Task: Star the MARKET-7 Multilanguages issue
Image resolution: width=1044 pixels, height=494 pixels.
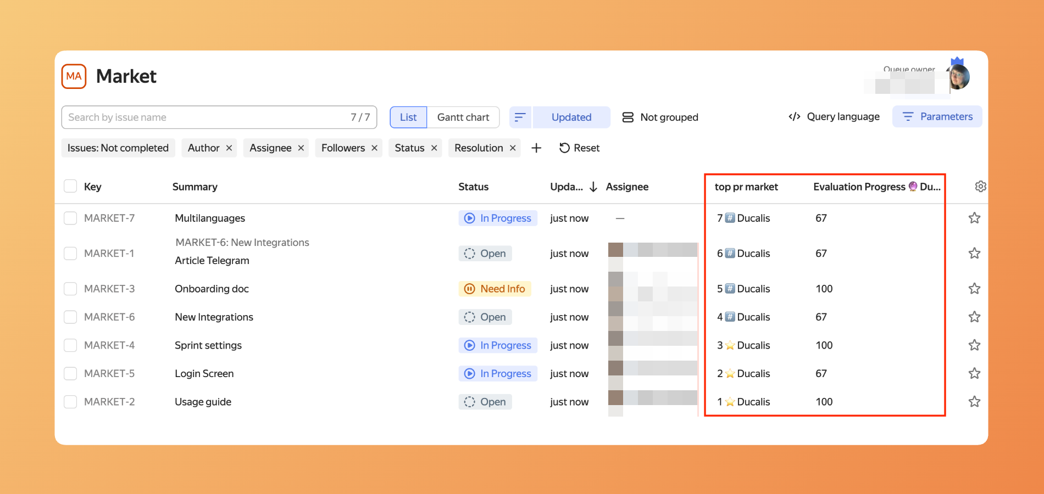Action: tap(974, 218)
